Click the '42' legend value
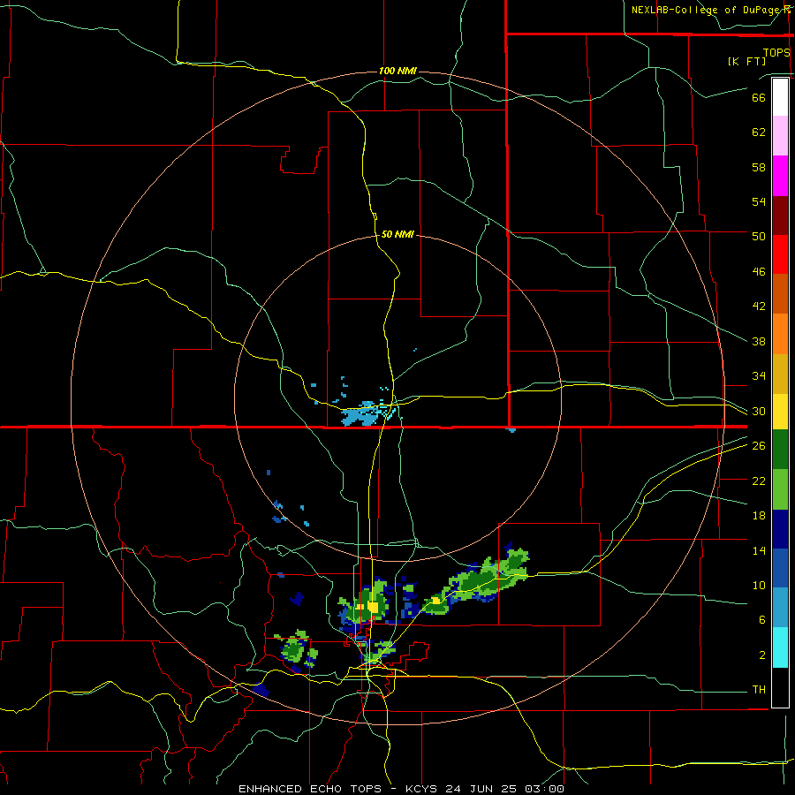 click(759, 306)
